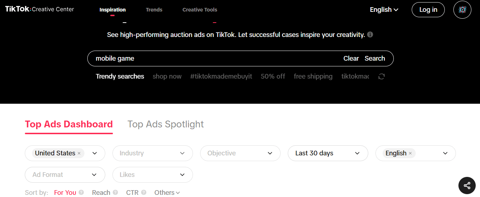480x197 pixels.
Task: Refresh the trendy searches list
Action: point(382,76)
